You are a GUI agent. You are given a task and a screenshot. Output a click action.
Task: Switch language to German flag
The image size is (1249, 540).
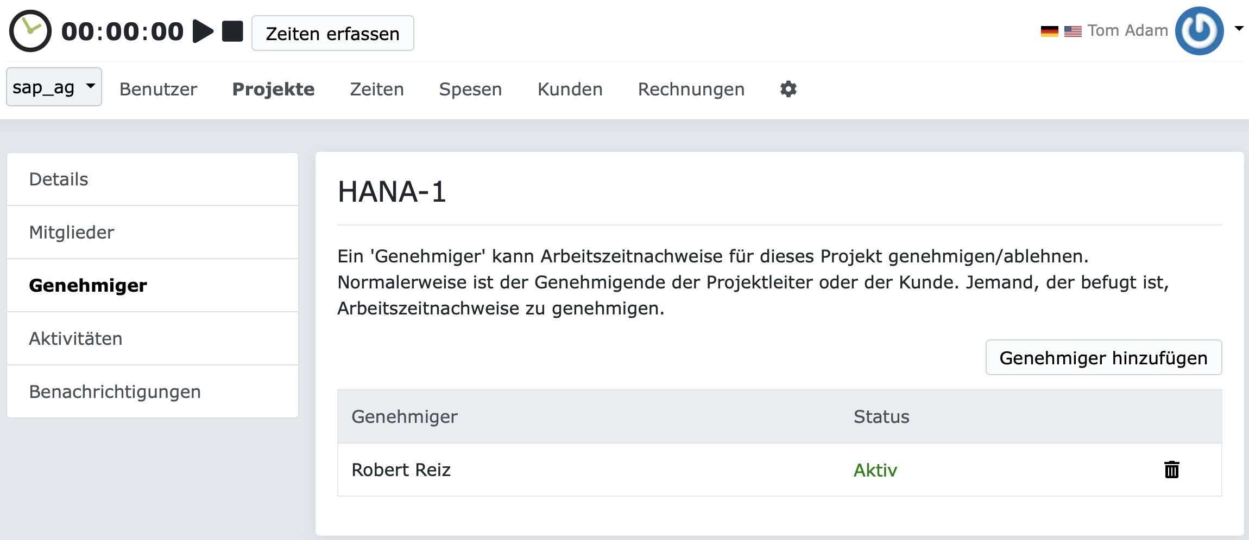[1049, 31]
